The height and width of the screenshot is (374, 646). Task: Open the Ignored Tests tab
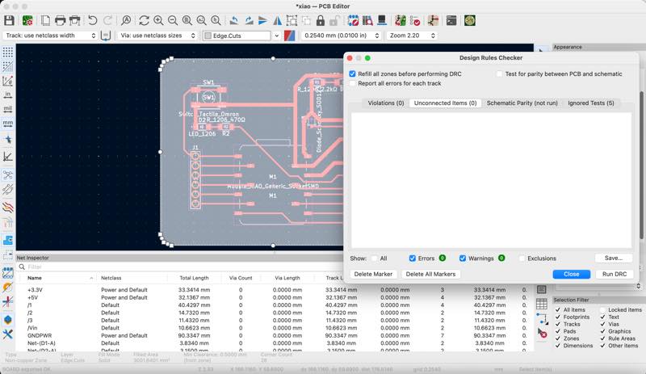pyautogui.click(x=591, y=103)
